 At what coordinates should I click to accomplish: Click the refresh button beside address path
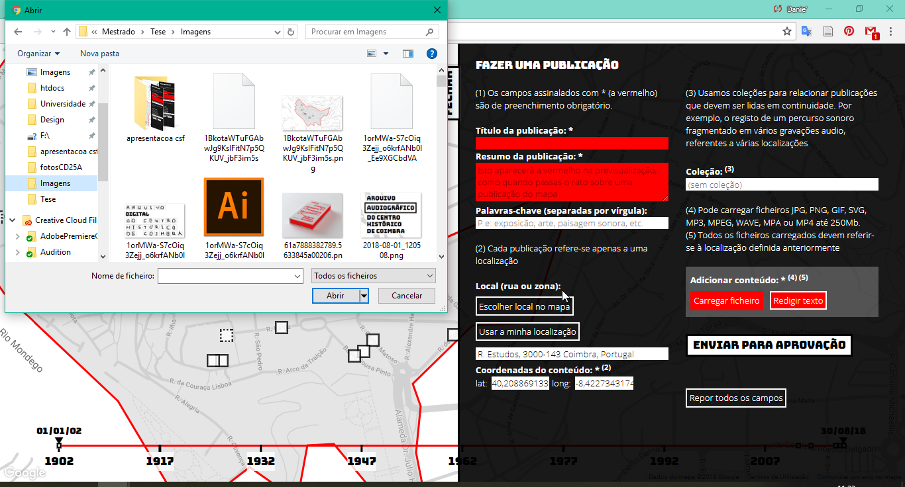291,32
